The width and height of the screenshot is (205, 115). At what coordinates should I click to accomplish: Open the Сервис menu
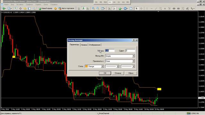coord(38,4)
